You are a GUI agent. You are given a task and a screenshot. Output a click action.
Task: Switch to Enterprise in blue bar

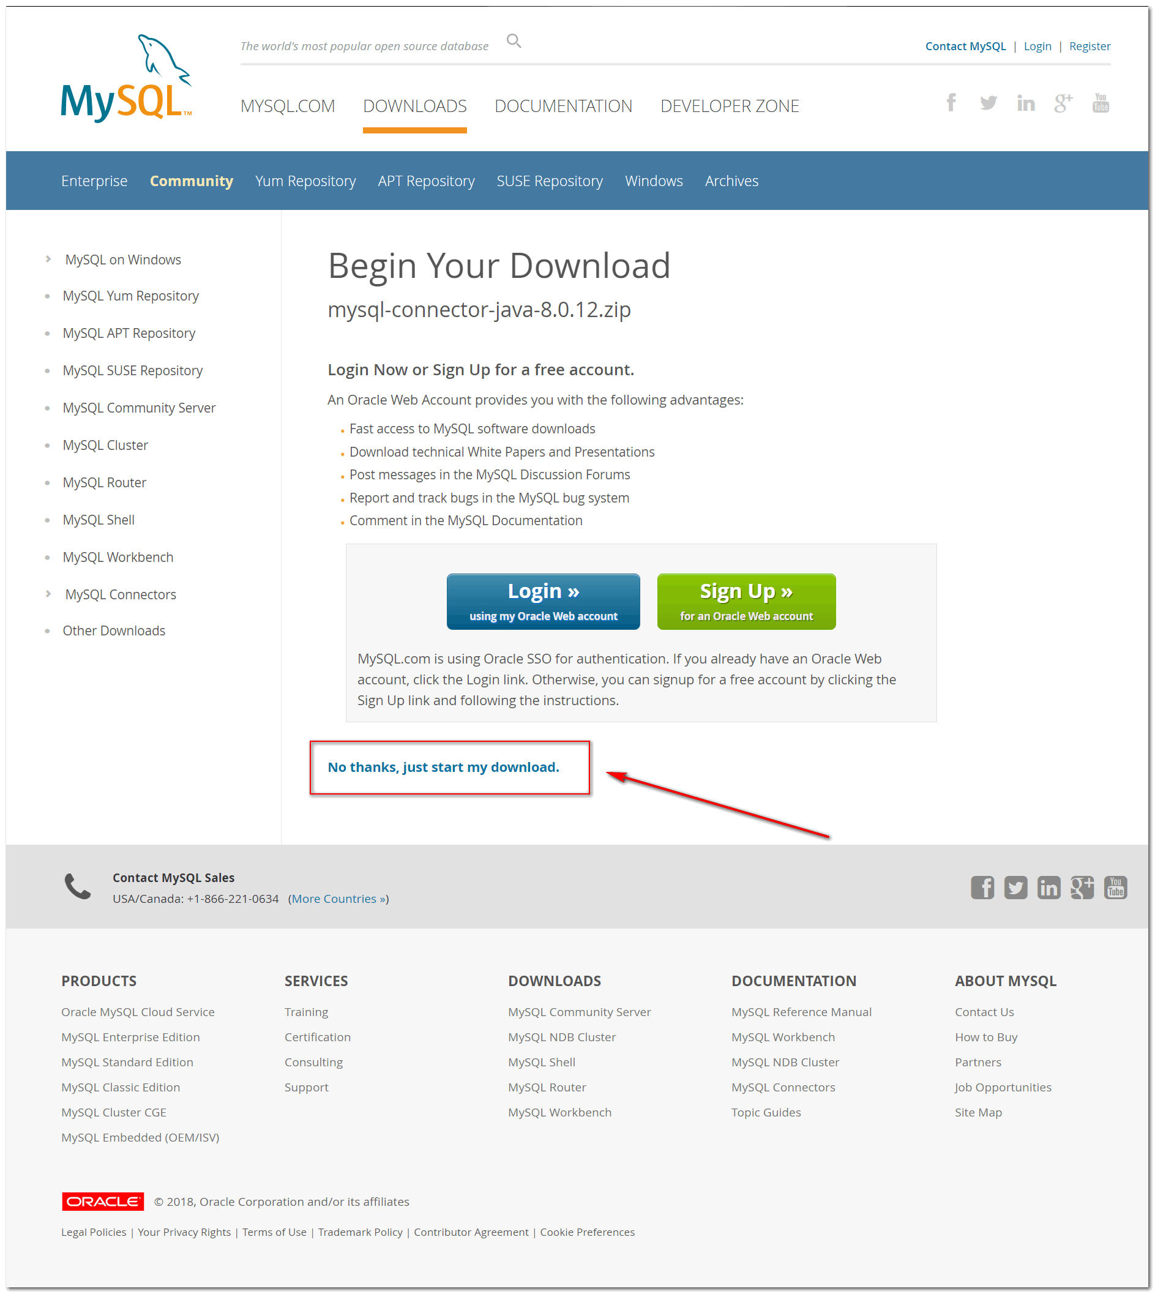(94, 181)
